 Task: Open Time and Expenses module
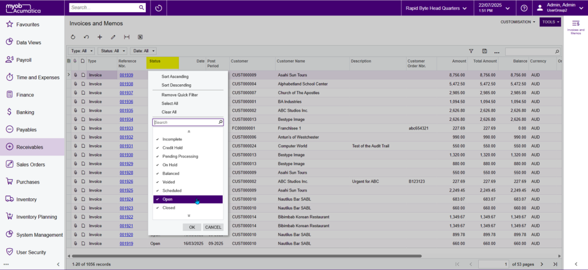point(37,77)
